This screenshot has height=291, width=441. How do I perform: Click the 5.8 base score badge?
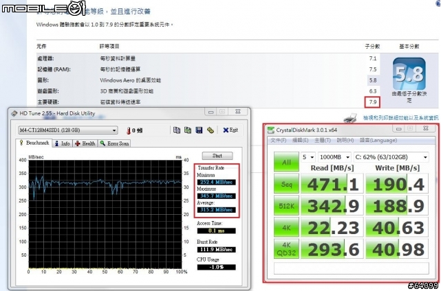point(409,73)
